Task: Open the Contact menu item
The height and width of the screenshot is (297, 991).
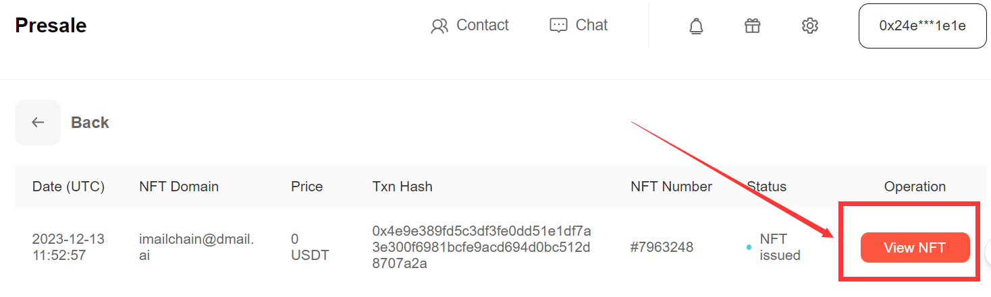Action: coord(470,26)
